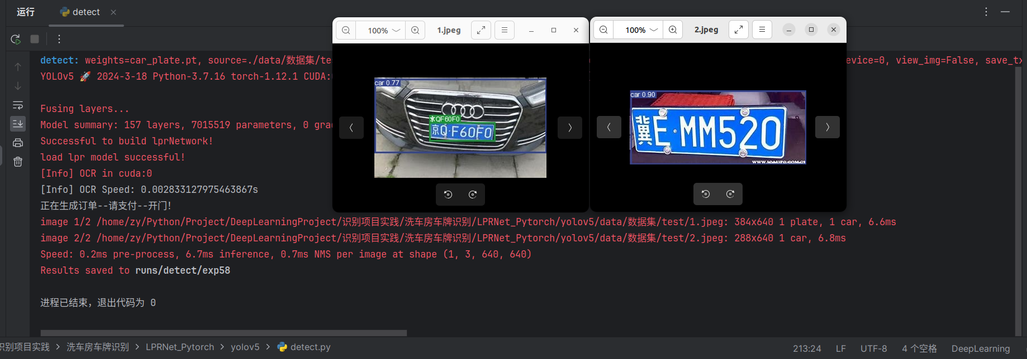Zoom in on 2.jpeg viewer
The image size is (1027, 359).
[673, 30]
